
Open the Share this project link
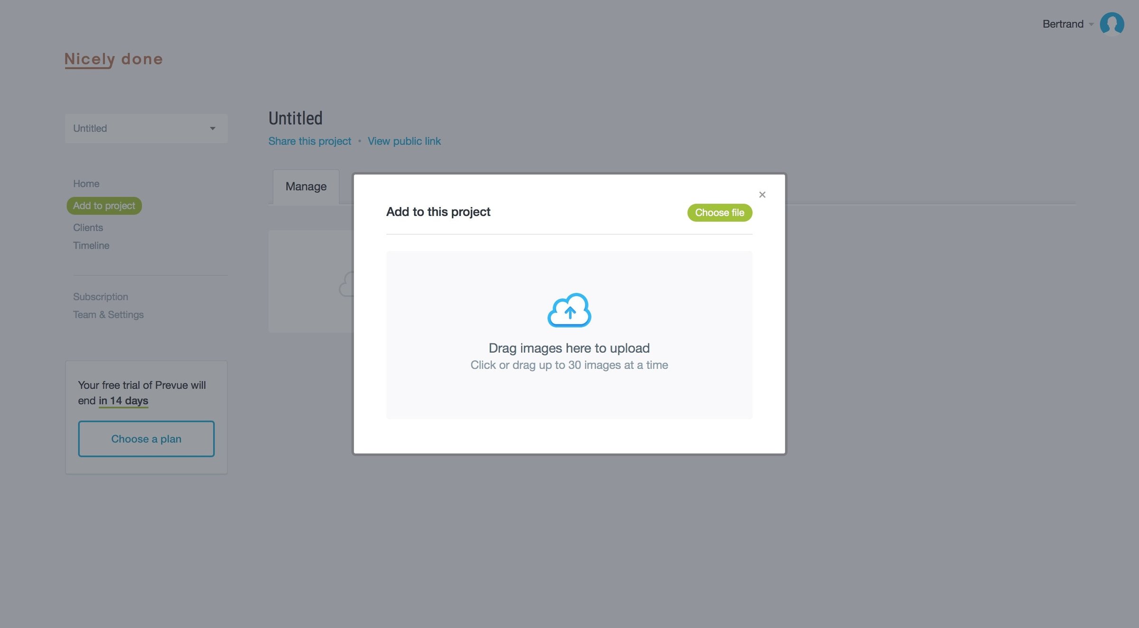(309, 141)
